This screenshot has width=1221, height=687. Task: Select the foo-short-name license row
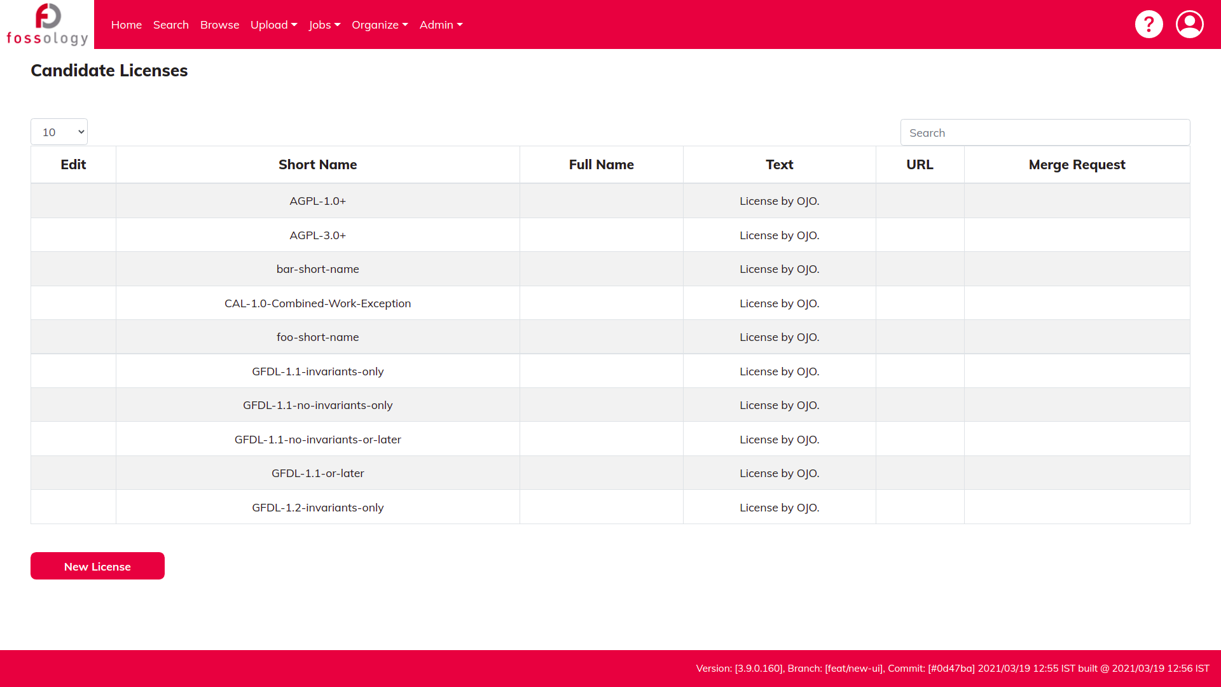610,337
